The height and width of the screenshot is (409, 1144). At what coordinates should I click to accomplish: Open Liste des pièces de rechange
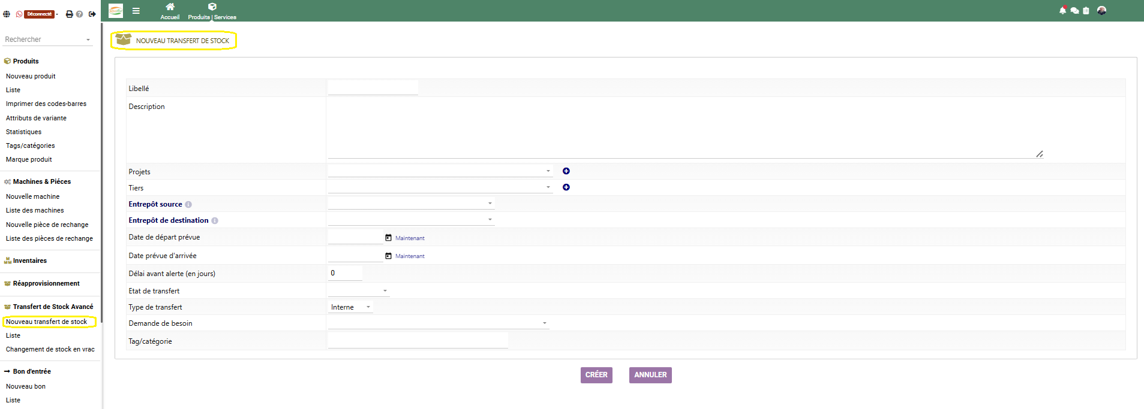[x=49, y=238]
